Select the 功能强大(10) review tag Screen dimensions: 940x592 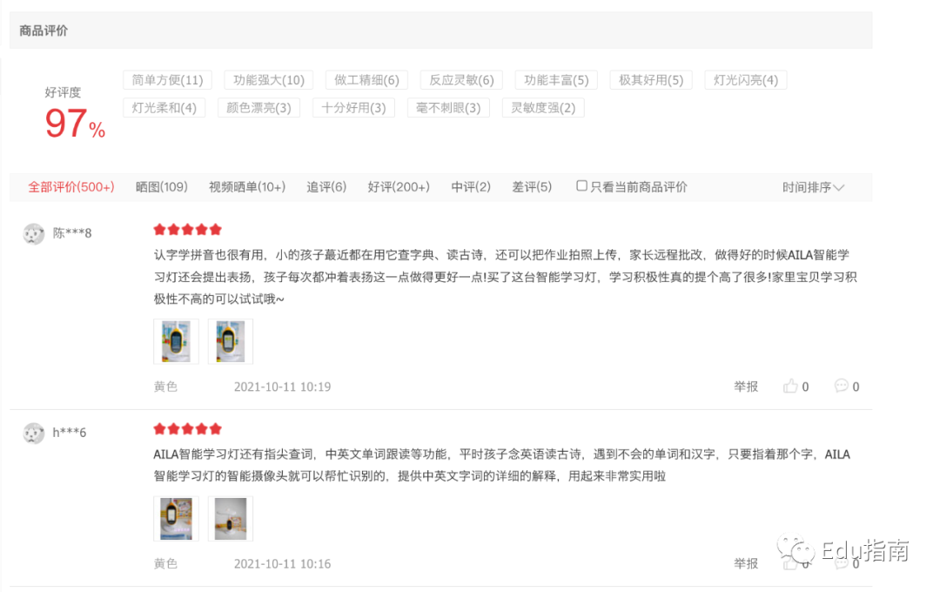269,80
